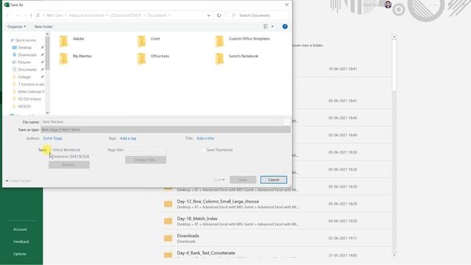471x265 pixels.
Task: Click the Publish... button
Action: coord(69,165)
